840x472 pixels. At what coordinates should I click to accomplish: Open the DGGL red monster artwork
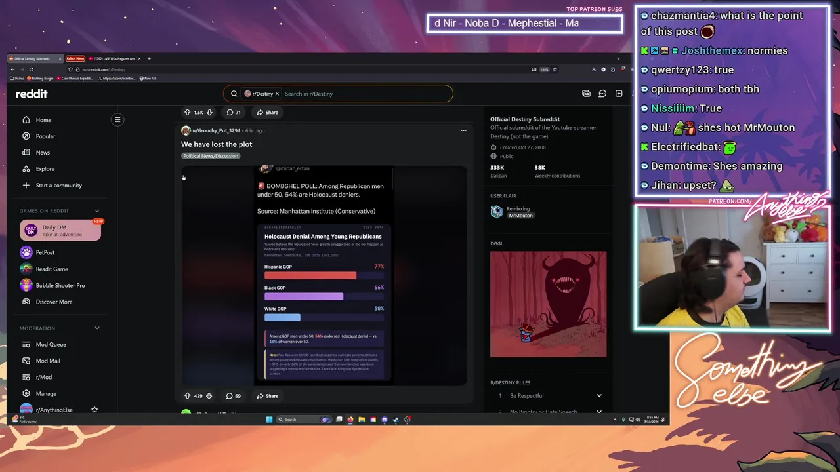click(549, 304)
